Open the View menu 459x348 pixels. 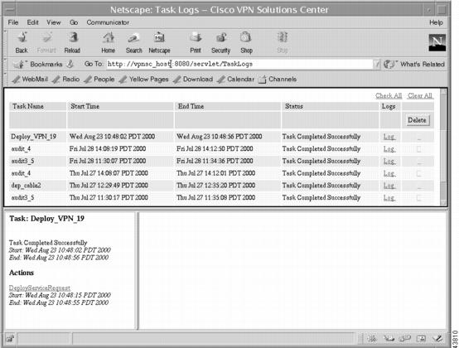[x=54, y=22]
